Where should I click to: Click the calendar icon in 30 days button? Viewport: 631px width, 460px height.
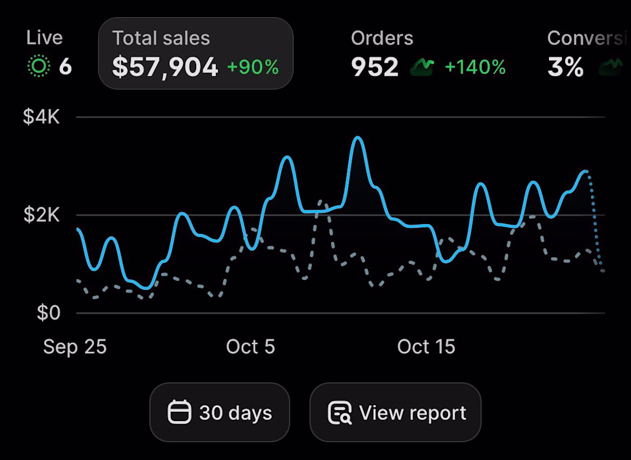[180, 412]
